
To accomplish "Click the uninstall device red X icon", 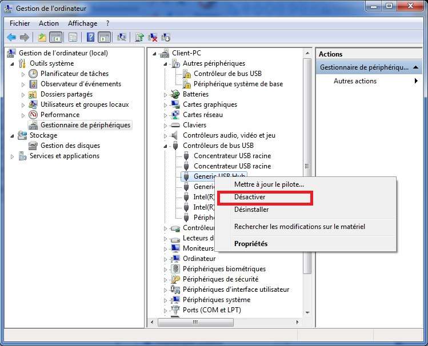I will coord(153,37).
